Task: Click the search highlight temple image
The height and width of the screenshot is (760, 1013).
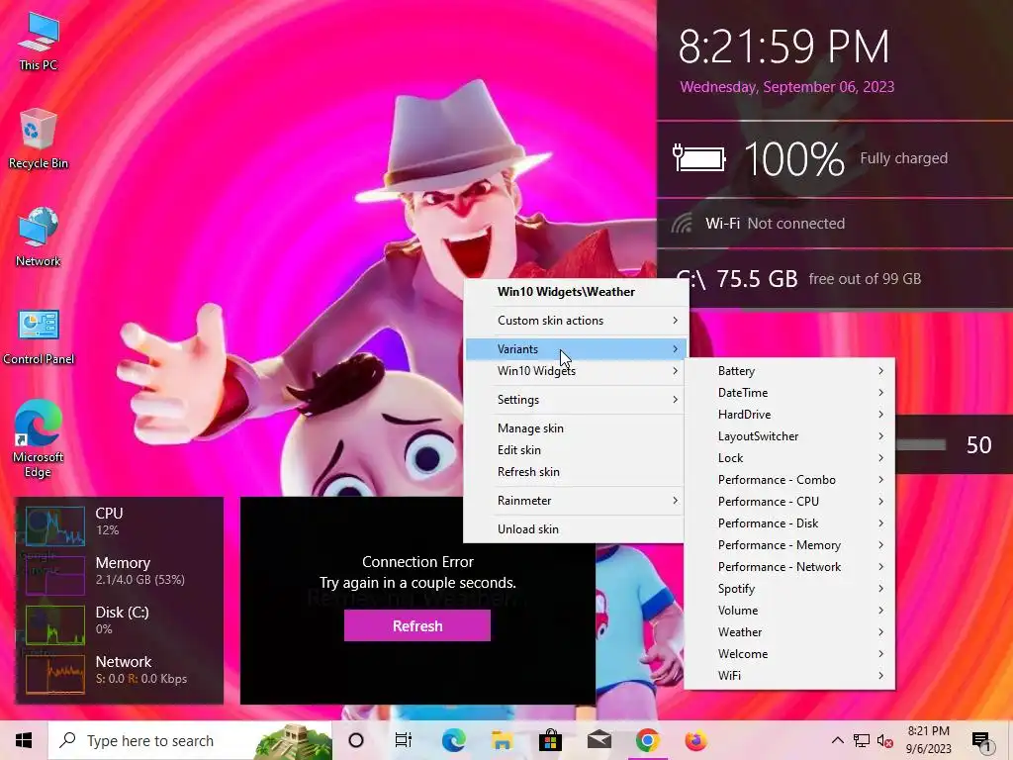Action: (x=293, y=740)
